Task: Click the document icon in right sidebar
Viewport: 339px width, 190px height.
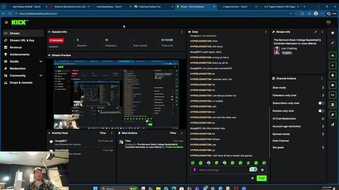Action: coord(333,75)
